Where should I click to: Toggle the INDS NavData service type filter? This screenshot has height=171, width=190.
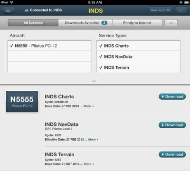138,57
